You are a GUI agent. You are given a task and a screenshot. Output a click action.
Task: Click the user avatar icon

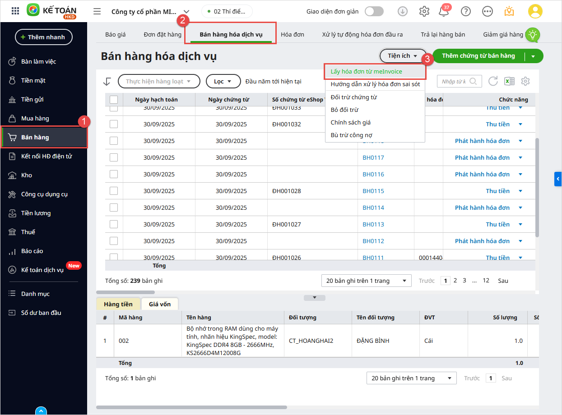click(535, 12)
